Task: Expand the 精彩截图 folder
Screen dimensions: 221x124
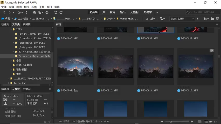Action: 11,69
